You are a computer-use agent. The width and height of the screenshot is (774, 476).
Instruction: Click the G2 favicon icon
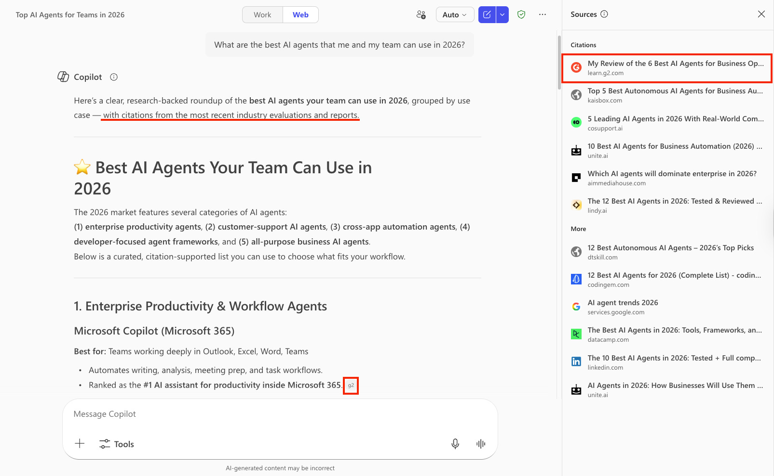point(576,68)
